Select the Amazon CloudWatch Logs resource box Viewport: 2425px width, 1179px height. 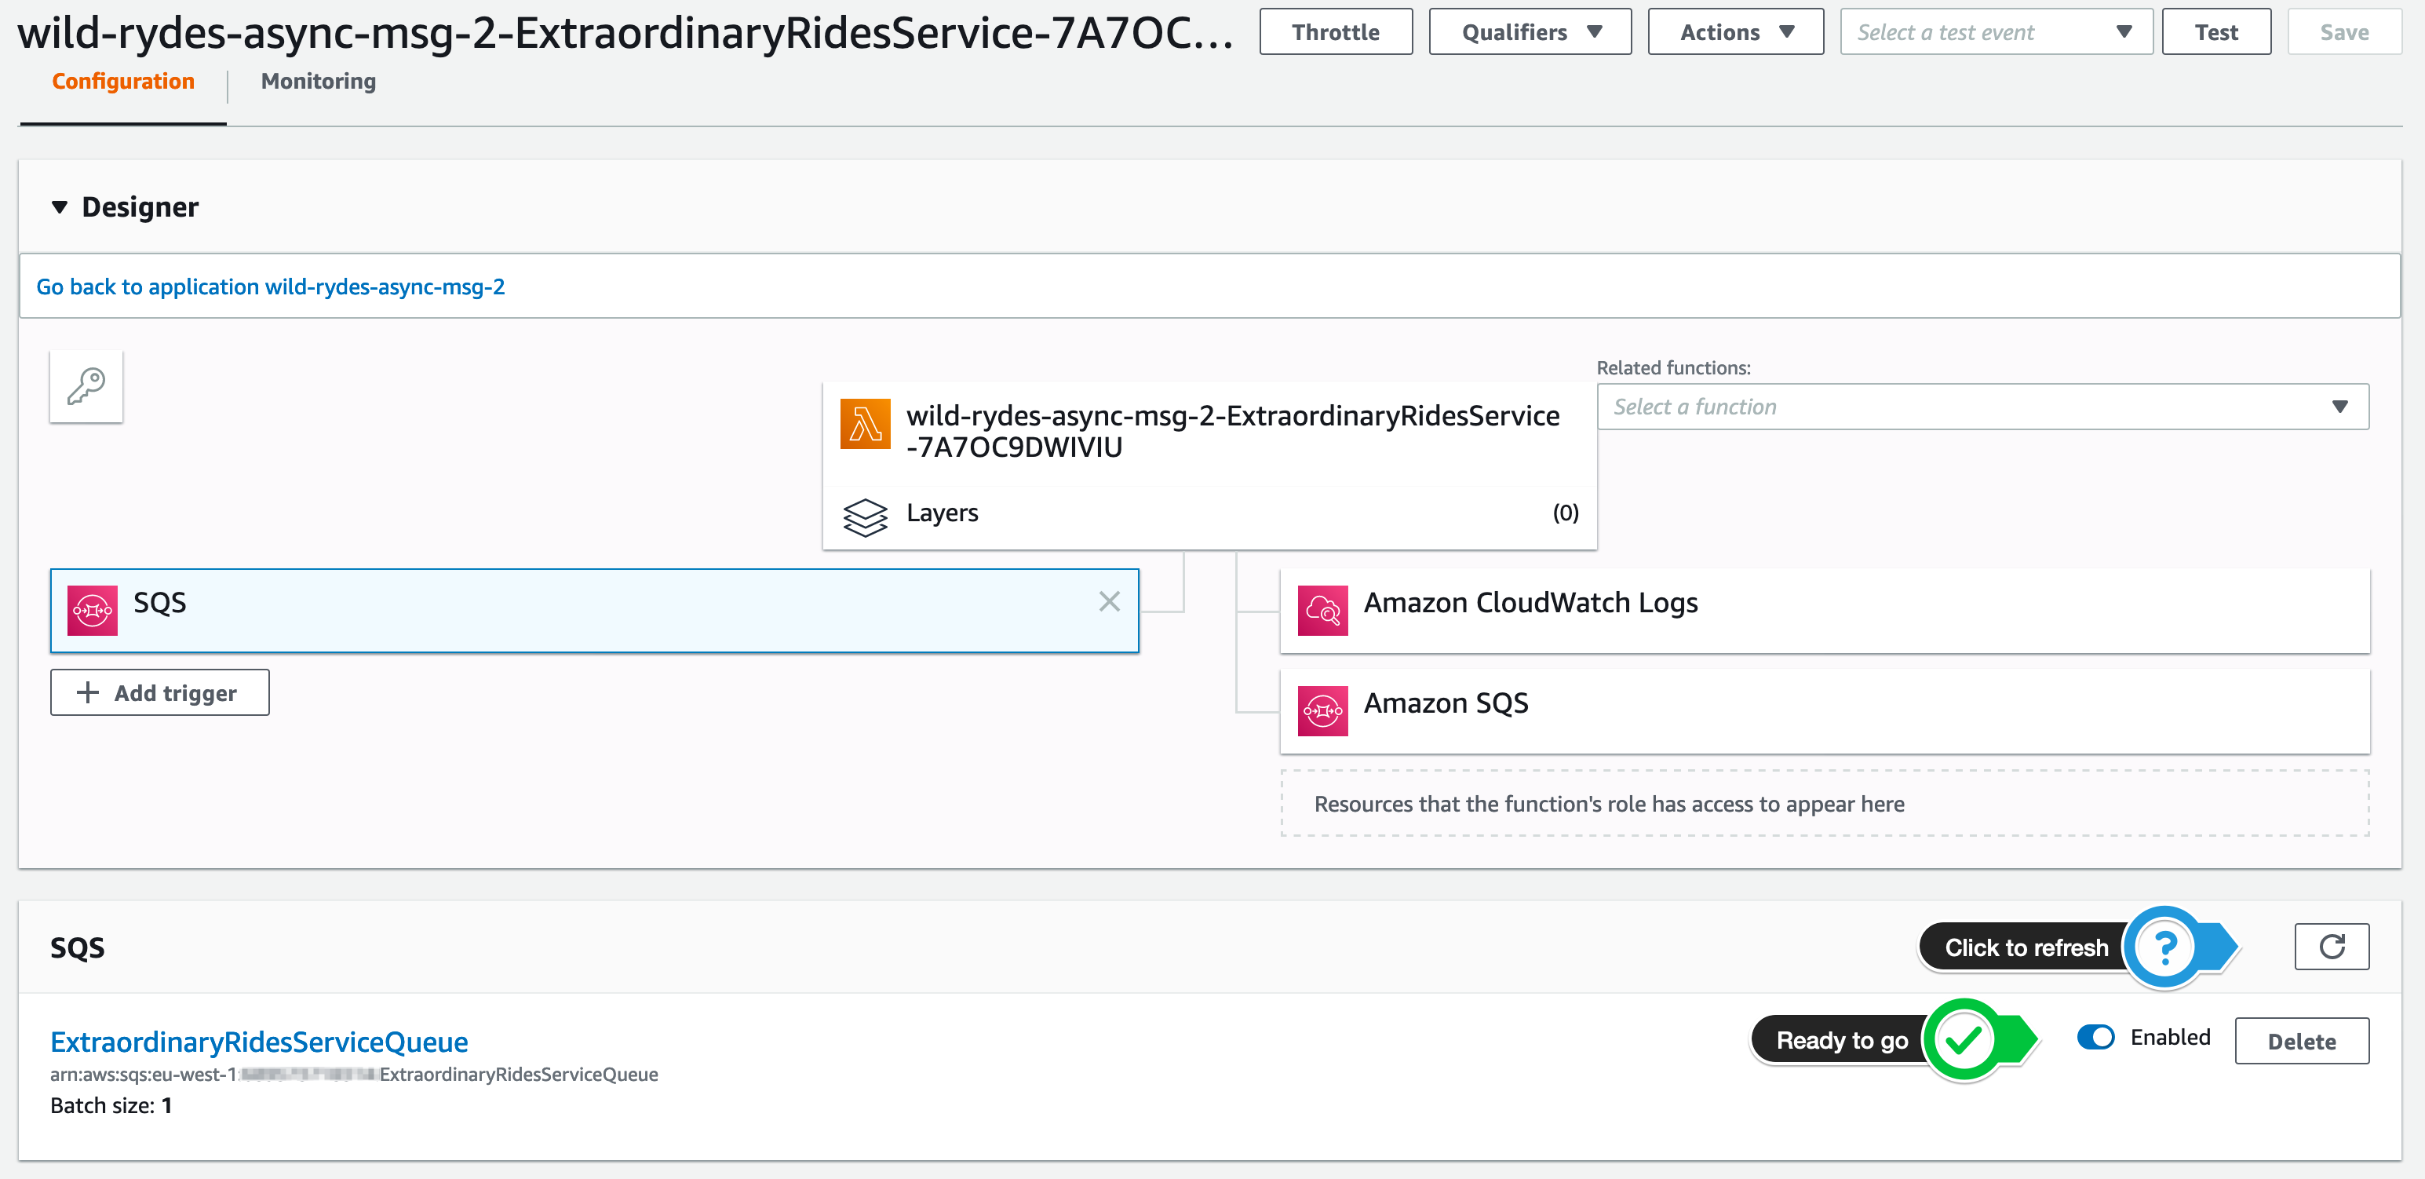[x=1825, y=610]
